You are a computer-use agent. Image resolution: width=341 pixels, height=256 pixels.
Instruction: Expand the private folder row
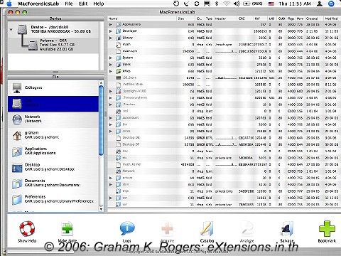[x=111, y=178]
